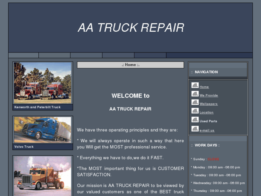
Task: Click the truck icon beside Location
Action: coord(195,111)
